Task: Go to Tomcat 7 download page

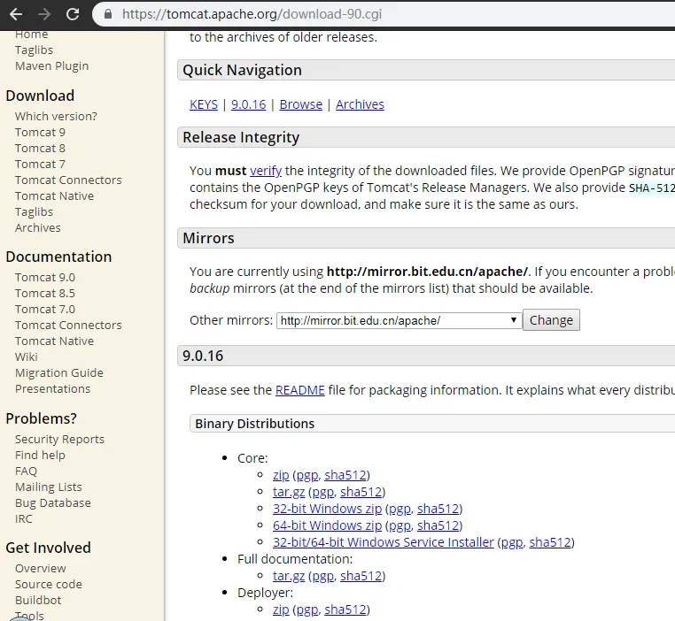Action: (x=40, y=165)
